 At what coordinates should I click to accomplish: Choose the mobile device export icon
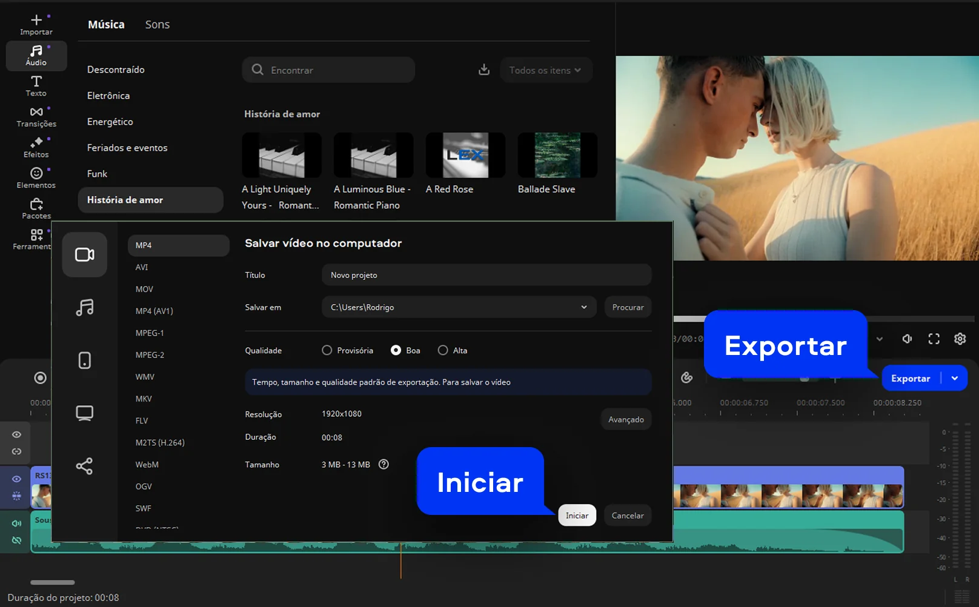point(85,360)
